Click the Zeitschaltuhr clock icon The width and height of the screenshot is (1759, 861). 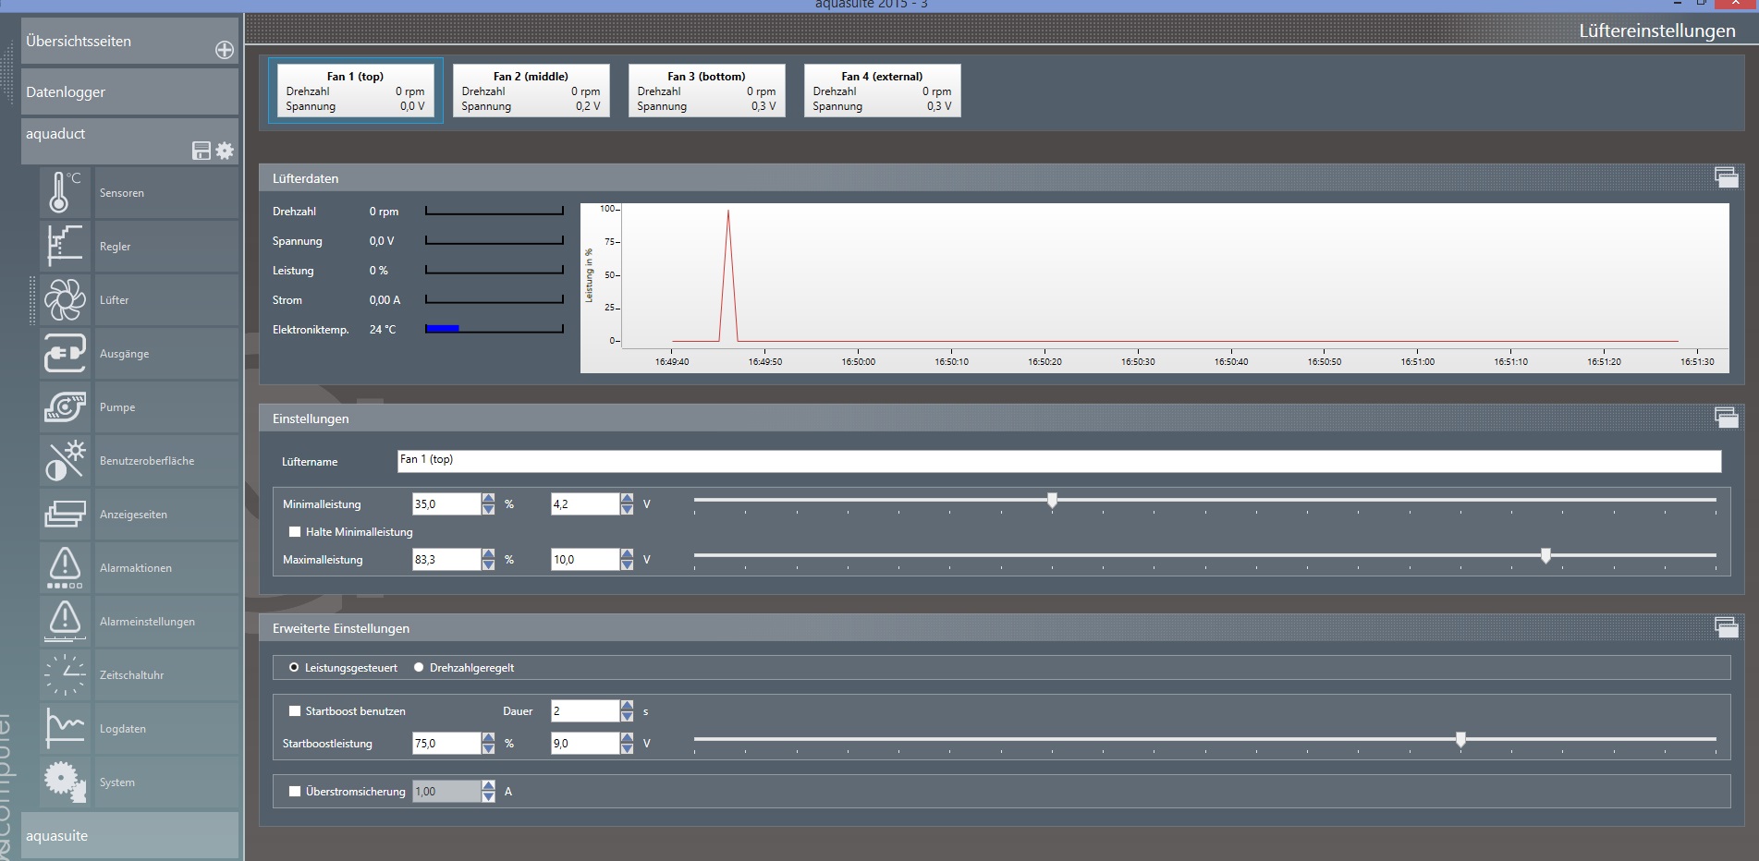coord(65,674)
